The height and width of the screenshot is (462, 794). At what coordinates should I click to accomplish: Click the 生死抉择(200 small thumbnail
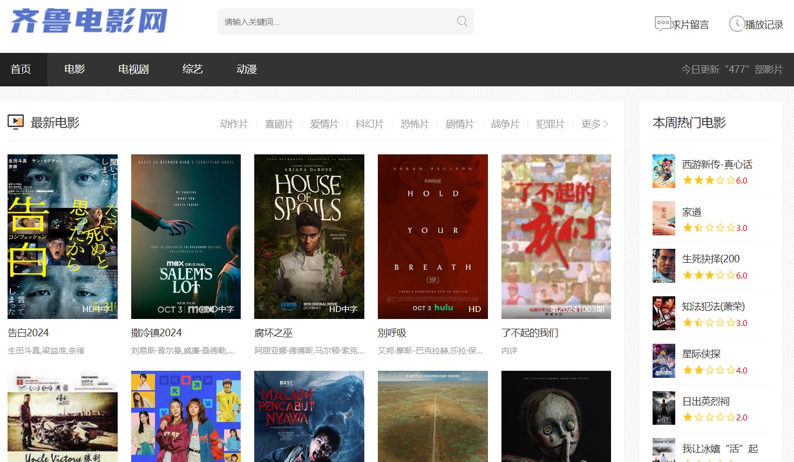pyautogui.click(x=664, y=266)
